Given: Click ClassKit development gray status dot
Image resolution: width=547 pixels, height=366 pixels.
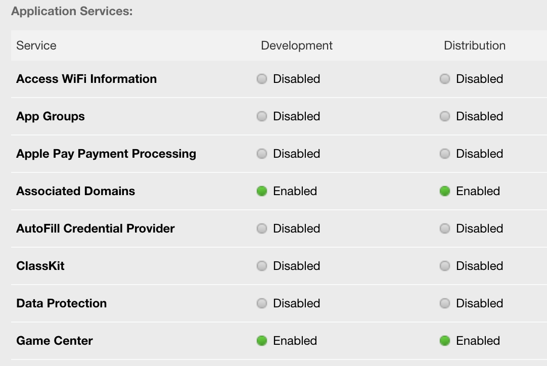Looking at the screenshot, I should (x=262, y=266).
